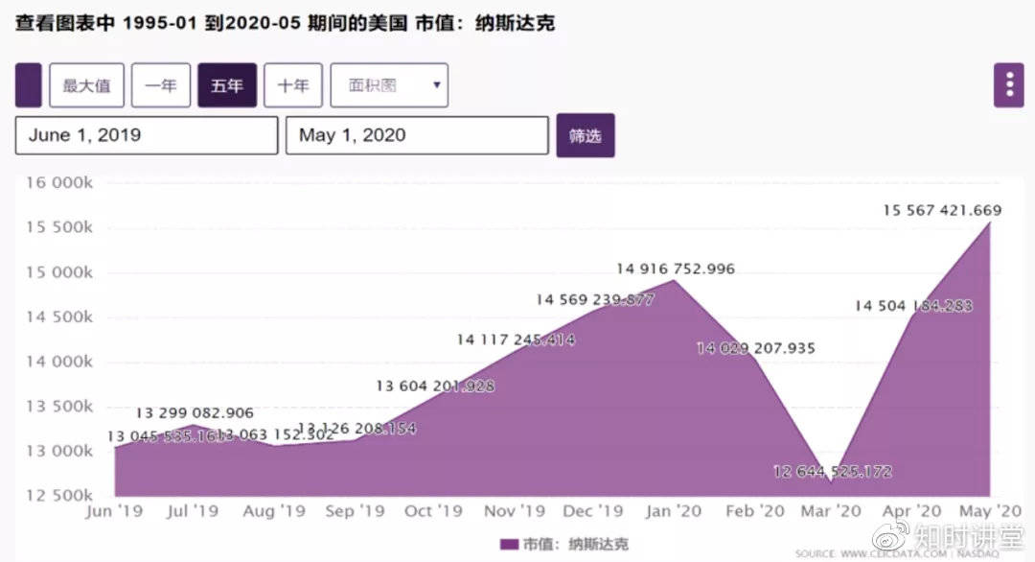The image size is (1035, 562).
Task: Expand the end date picker May 1, 2020
Action: click(x=416, y=135)
